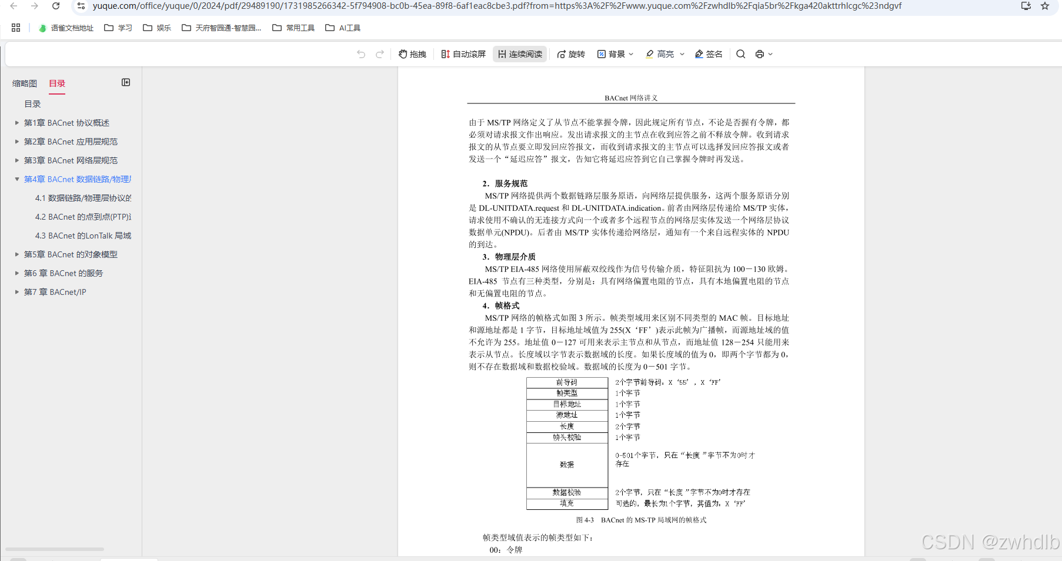Go to 第3章 BACnet 网络层规范
Screen dimensions: 1062x561
71,160
